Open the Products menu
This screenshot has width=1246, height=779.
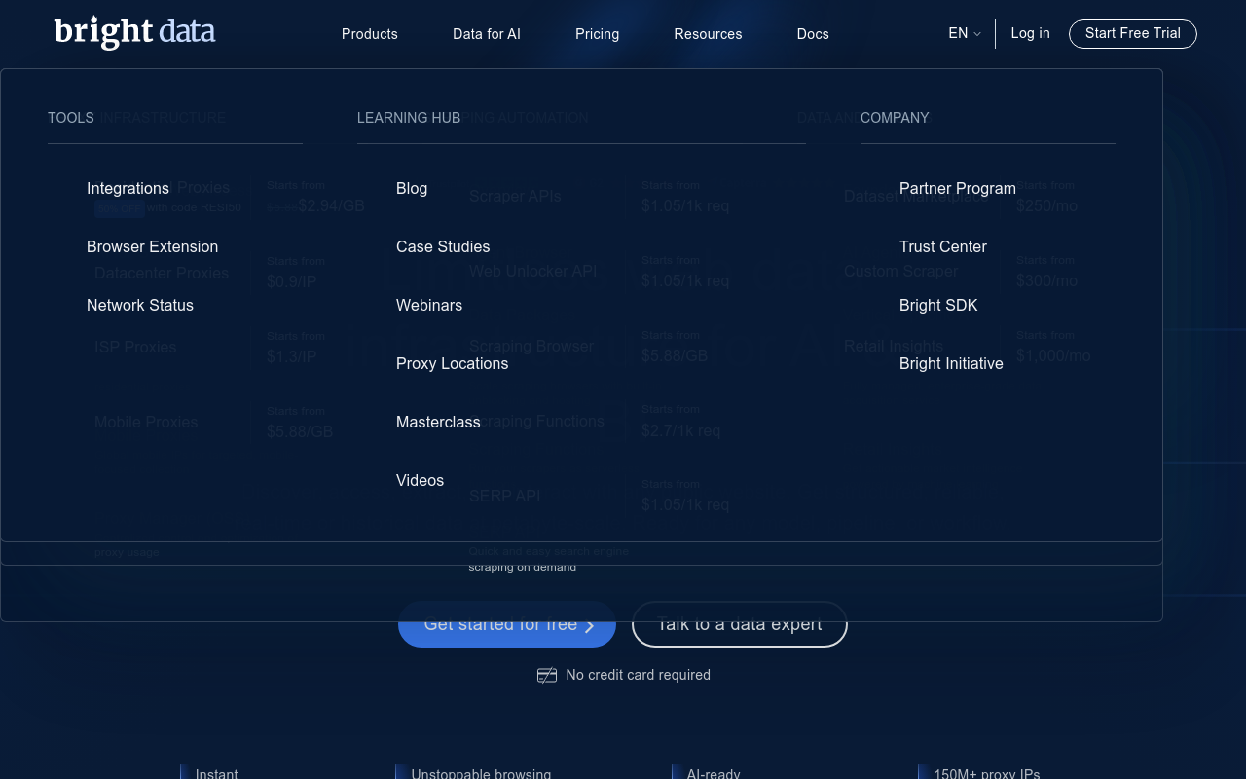point(370,34)
